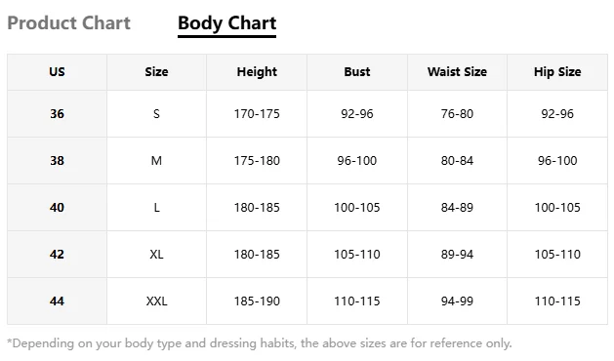Click the 94-99 waist size cell
This screenshot has height=361, width=614.
pos(458,301)
